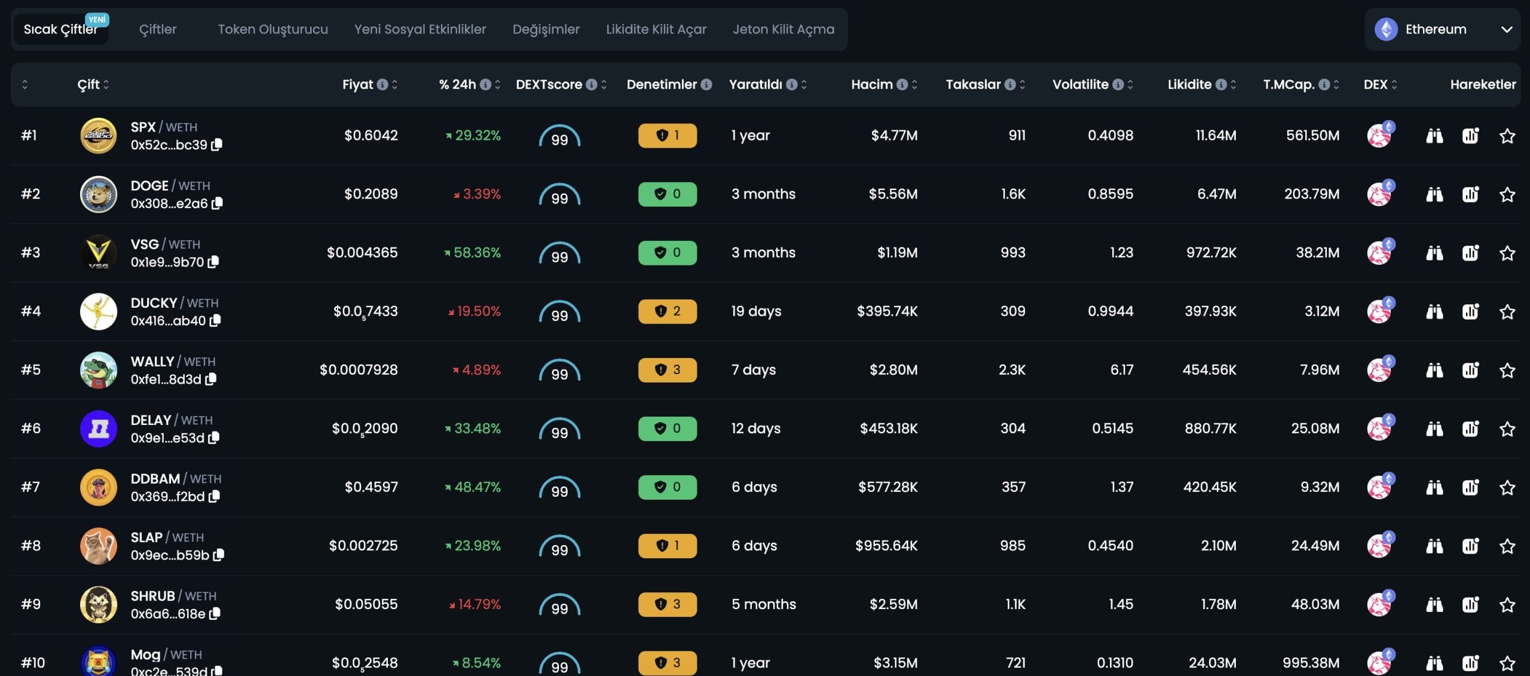This screenshot has height=676, width=1530.
Task: Select the Likidite Kilit Açar tab
Action: [656, 29]
